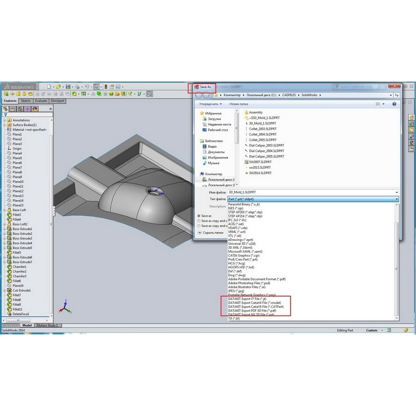Click the help question mark in Save As dialog
The height and width of the screenshot is (416, 416).
click(394, 104)
